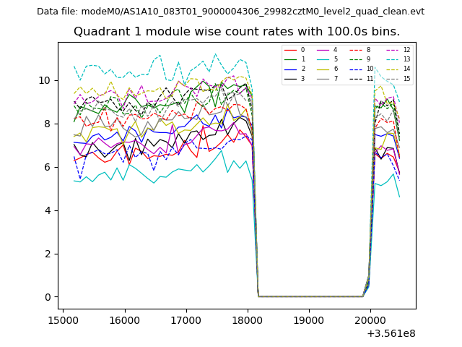Click the red solid line legend entry 0
Screen dimensions: 462x347
pos(294,50)
